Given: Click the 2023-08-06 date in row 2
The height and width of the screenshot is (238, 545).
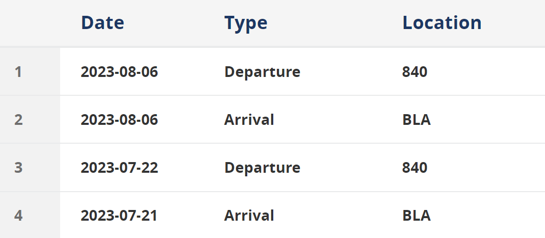Looking at the screenshot, I should [x=119, y=120].
